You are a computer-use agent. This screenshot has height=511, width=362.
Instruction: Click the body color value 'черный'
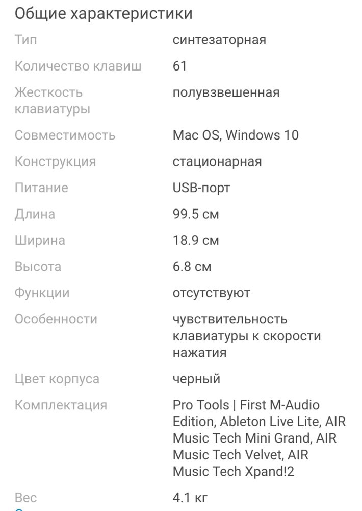(x=196, y=379)
